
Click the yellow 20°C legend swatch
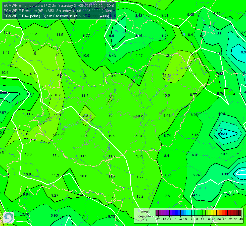coord(212,213)
